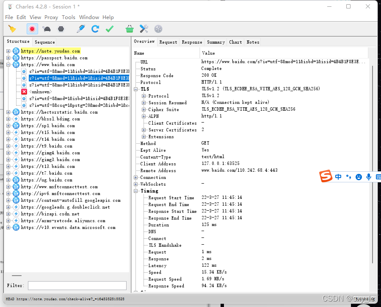Select https://gimg4.baidu.com host

[50, 153]
